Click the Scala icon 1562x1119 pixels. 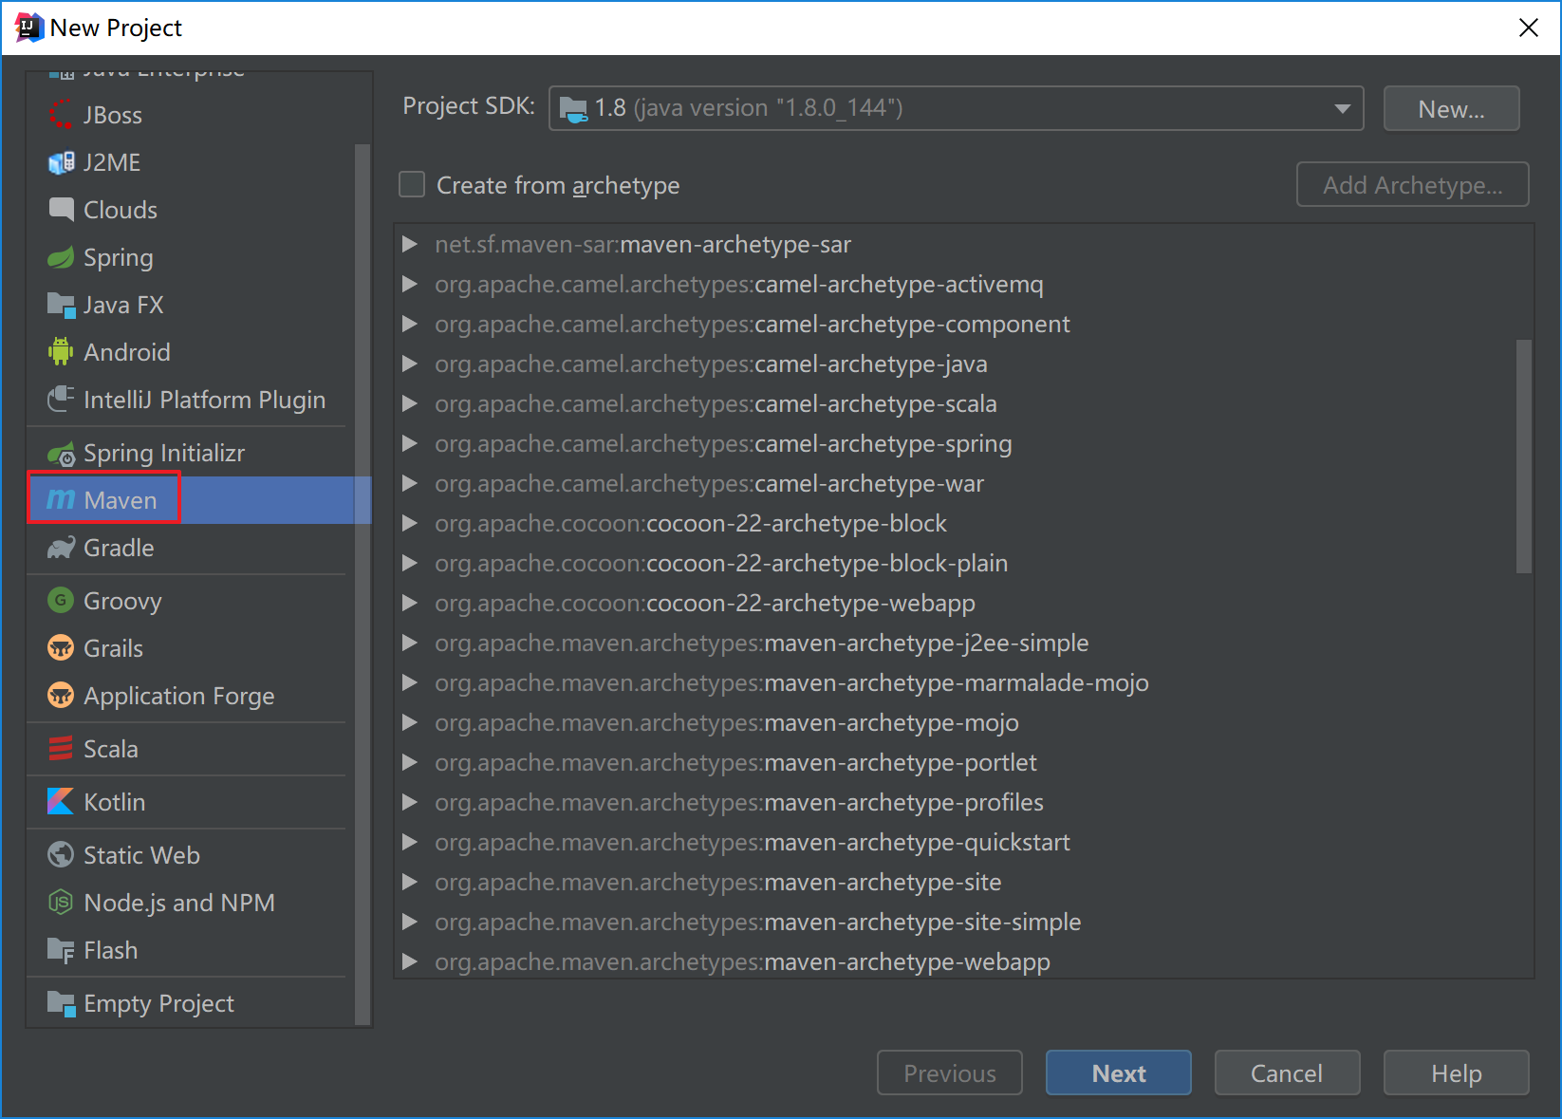click(61, 749)
